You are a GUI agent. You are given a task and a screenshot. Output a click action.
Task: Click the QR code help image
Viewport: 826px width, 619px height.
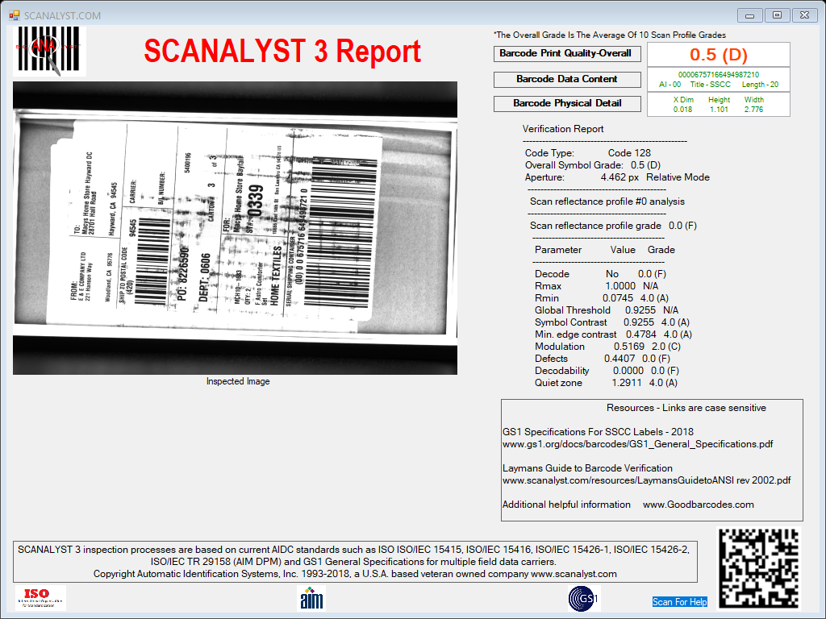click(x=759, y=568)
